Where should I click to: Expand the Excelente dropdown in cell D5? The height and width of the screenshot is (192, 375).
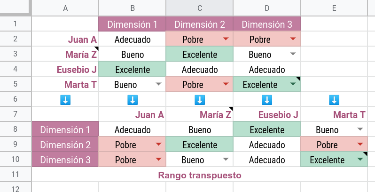coord(293,84)
